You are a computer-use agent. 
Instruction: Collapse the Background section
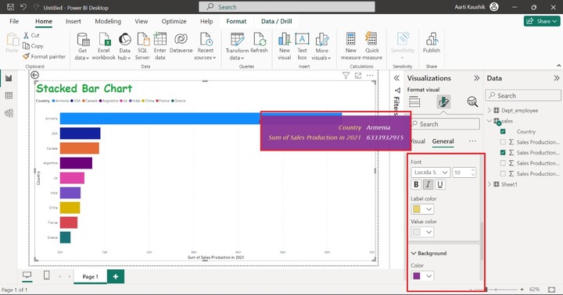click(414, 253)
